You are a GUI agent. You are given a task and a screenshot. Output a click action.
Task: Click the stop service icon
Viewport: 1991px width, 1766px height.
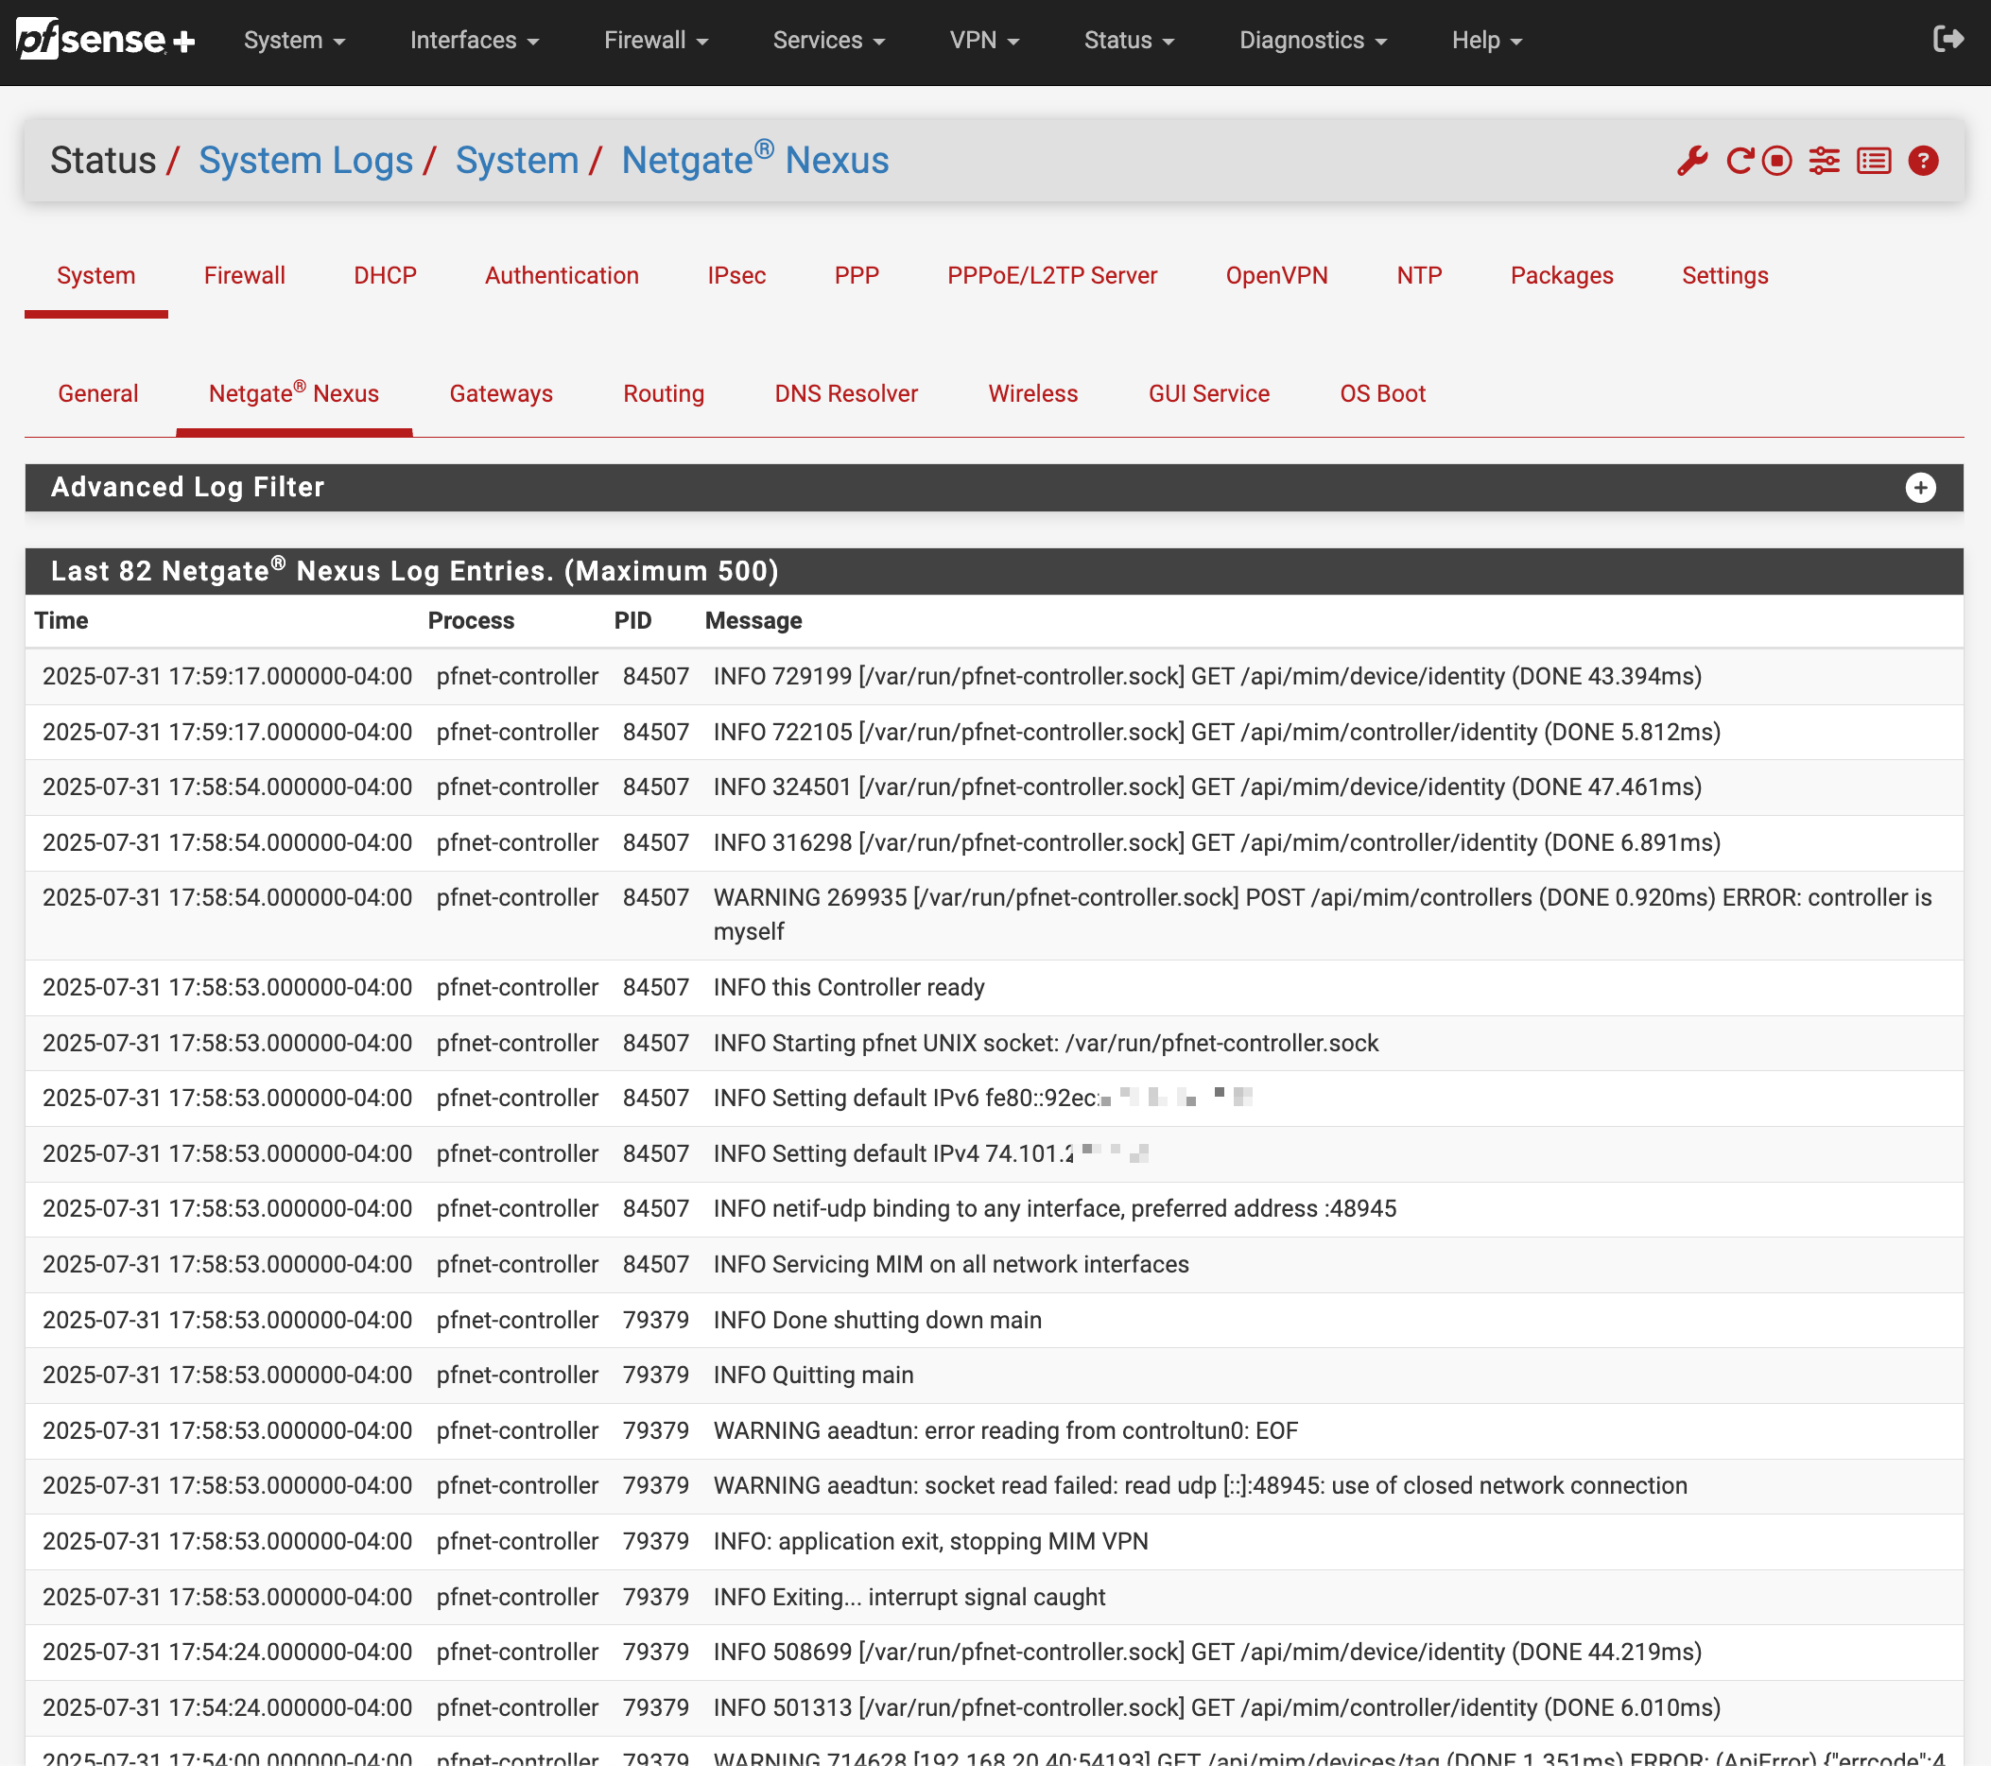pos(1777,161)
